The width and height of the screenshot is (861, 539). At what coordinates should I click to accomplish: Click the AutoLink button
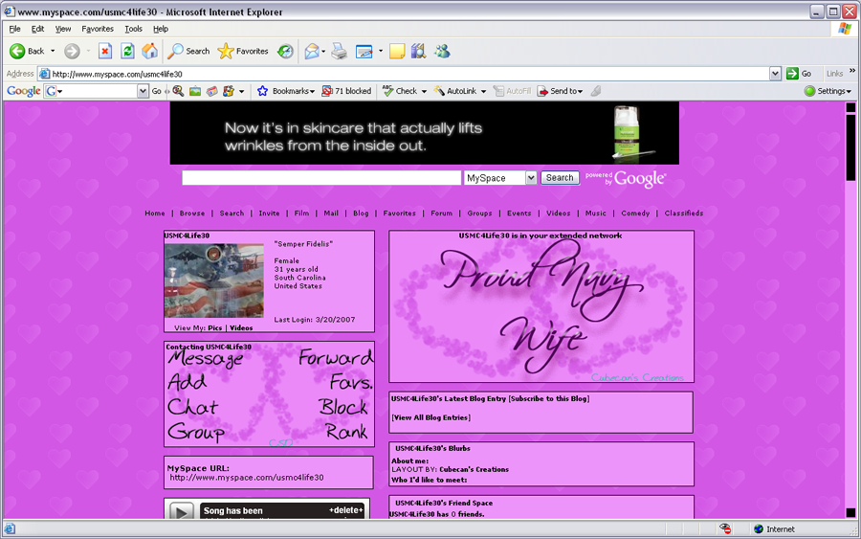(455, 91)
